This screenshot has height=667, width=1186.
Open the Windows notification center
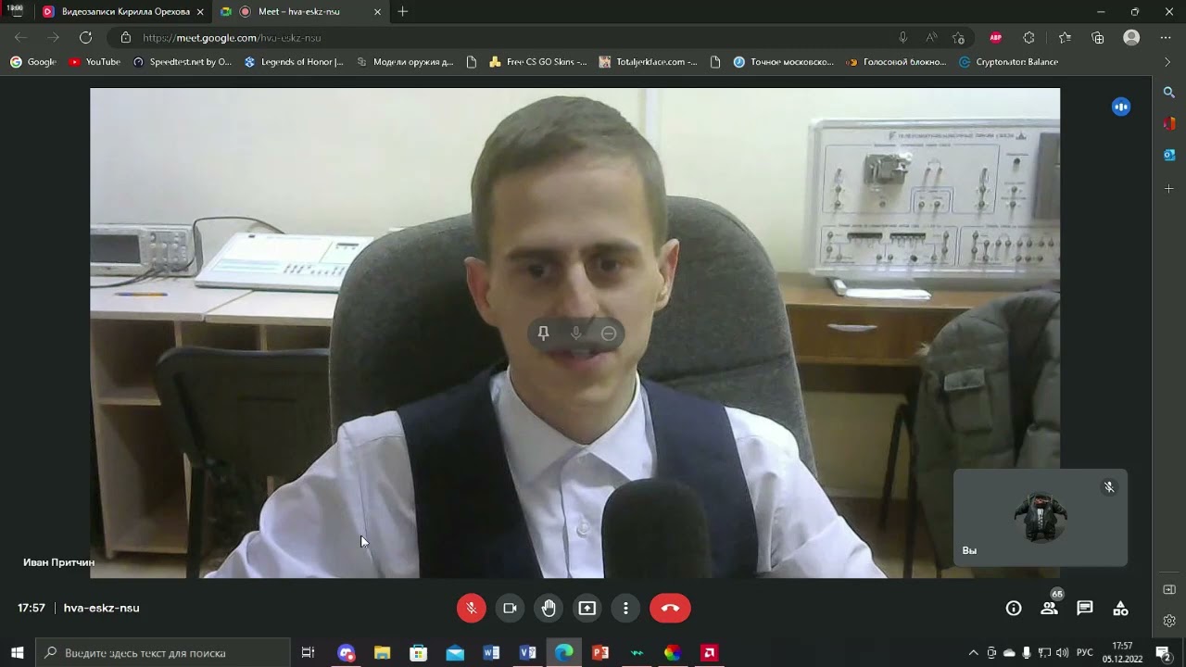tap(1163, 653)
